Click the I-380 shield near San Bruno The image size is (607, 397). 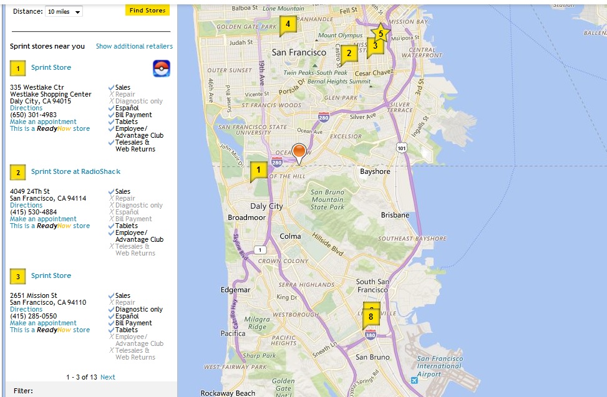tap(371, 335)
